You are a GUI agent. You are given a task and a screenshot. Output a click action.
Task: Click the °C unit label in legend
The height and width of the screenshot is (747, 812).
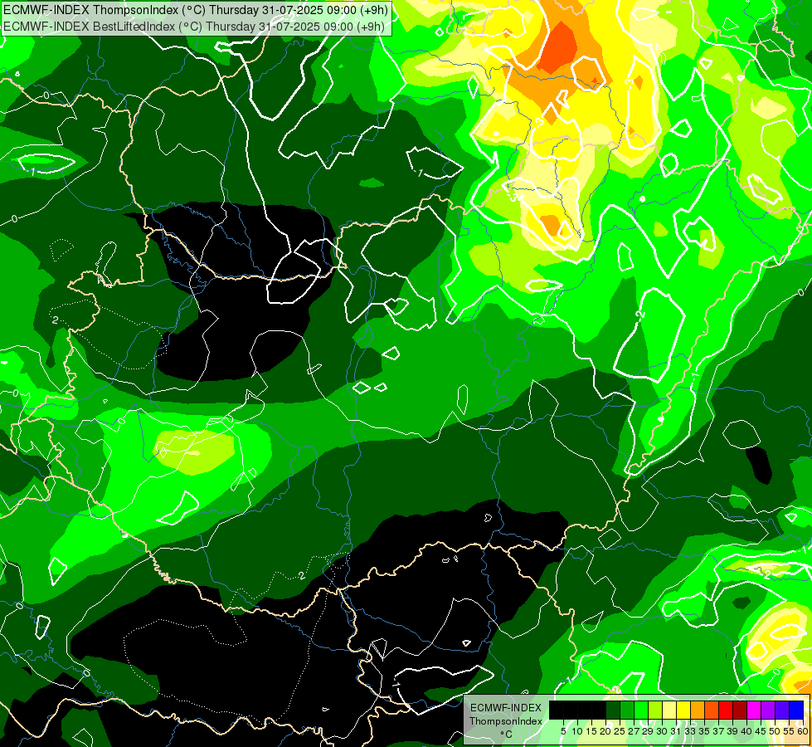click(x=506, y=734)
